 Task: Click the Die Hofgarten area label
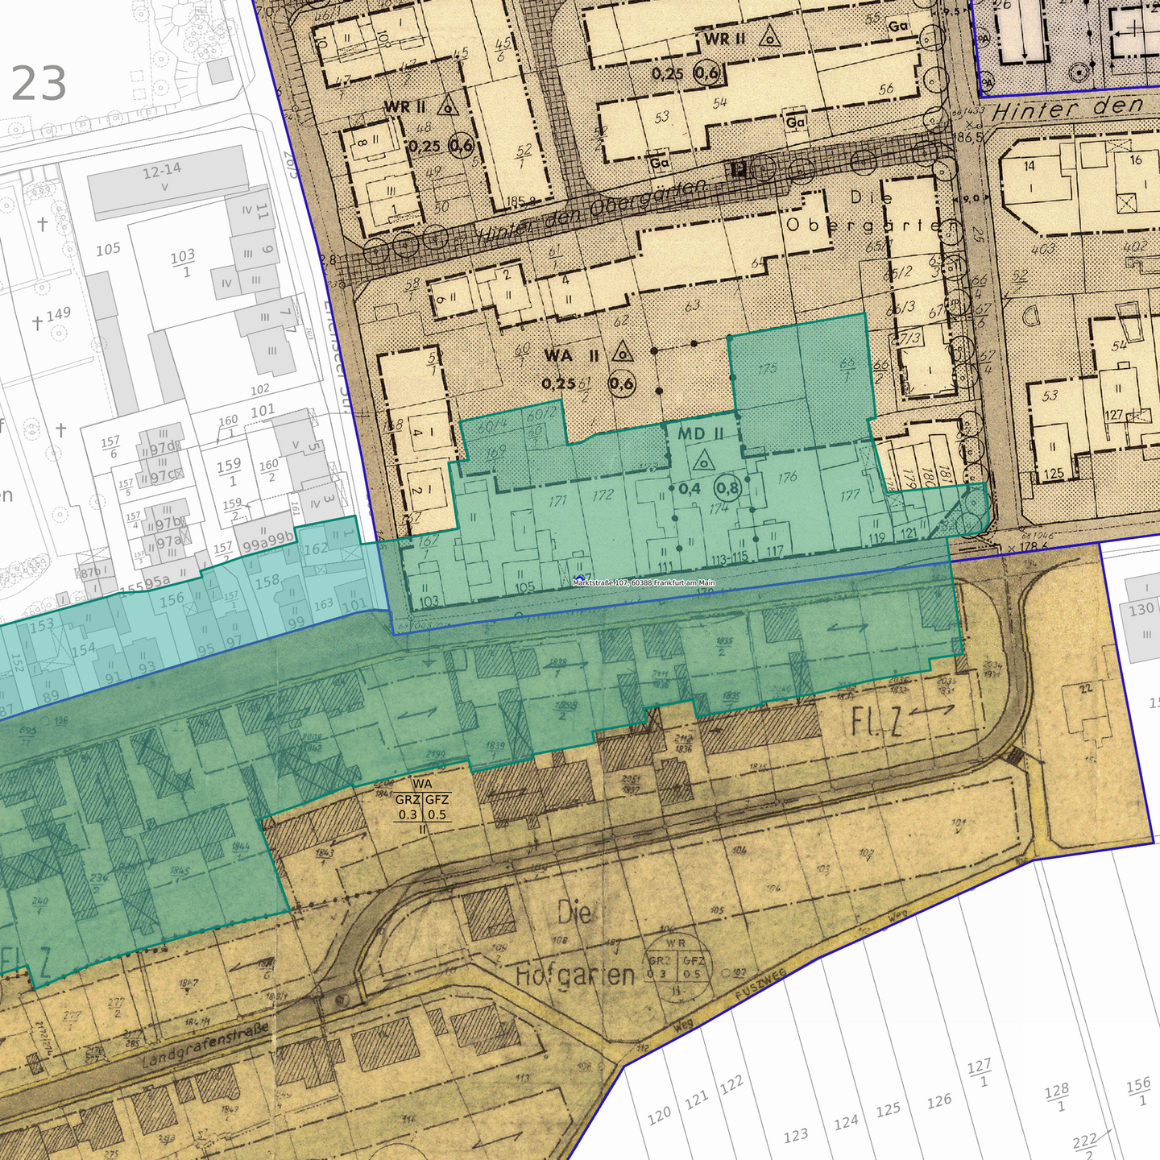point(575,947)
